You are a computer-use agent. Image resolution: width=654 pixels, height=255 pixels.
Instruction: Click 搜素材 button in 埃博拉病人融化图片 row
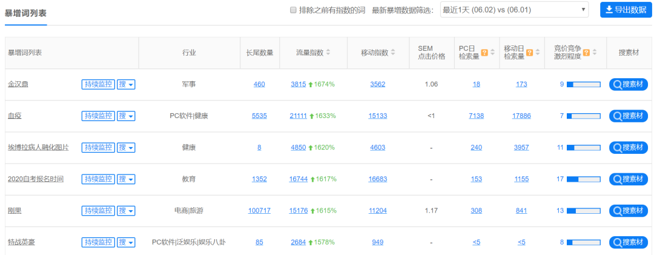629,147
